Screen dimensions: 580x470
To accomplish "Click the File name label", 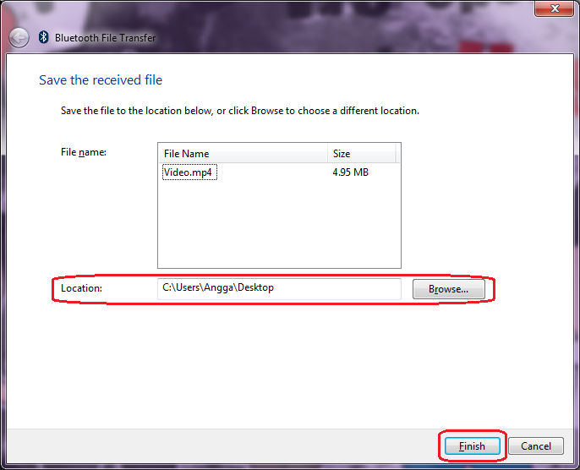I will point(84,152).
